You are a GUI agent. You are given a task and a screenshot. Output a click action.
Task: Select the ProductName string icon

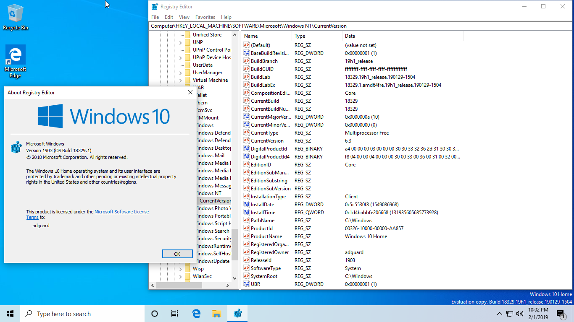click(x=247, y=236)
